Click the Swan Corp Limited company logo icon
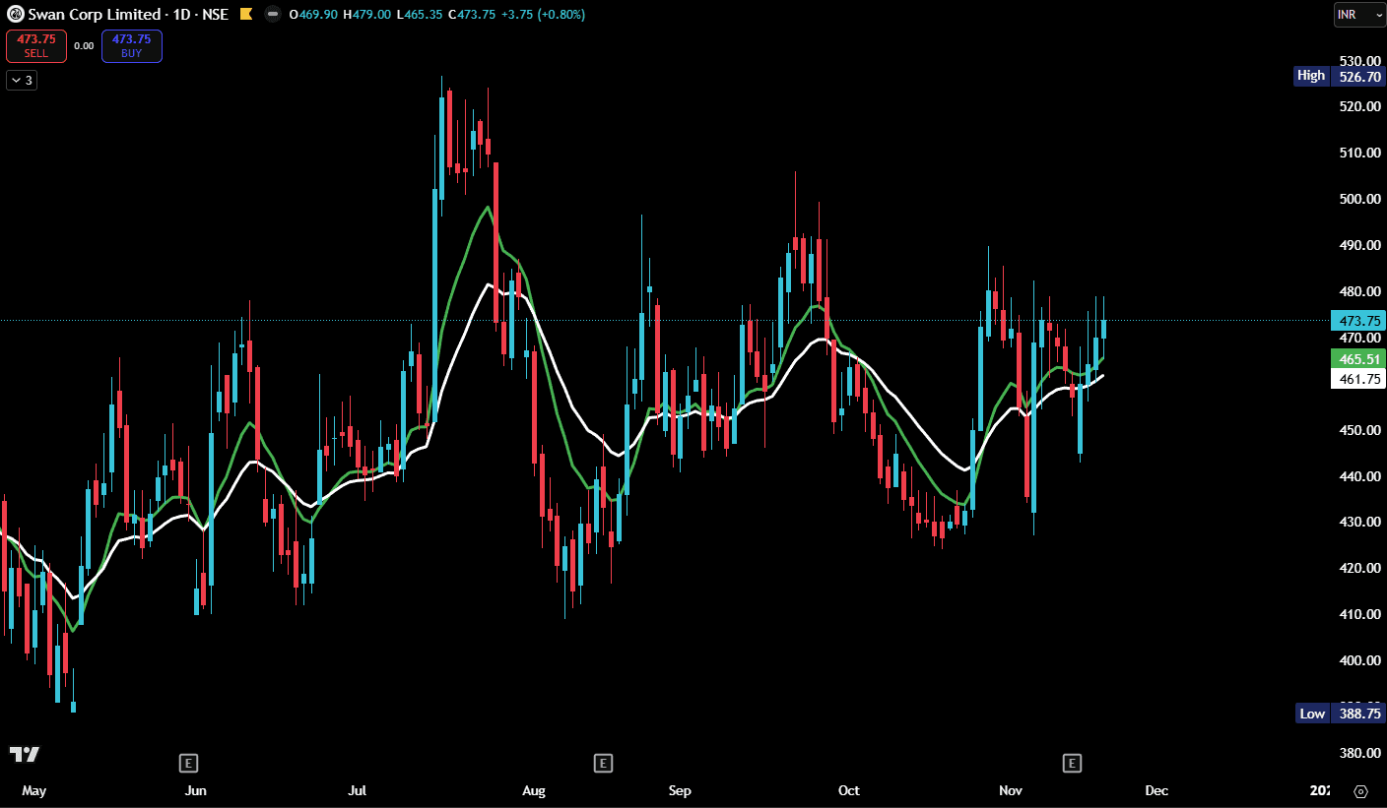 pyautogui.click(x=14, y=15)
